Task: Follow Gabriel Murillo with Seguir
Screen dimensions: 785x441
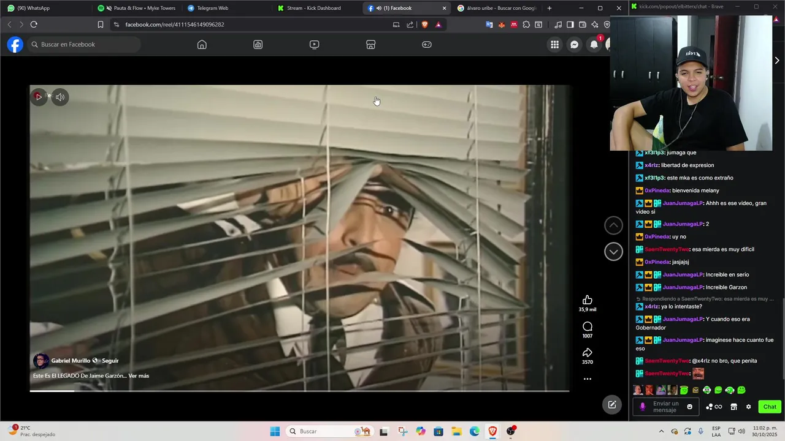Action: pos(110,361)
